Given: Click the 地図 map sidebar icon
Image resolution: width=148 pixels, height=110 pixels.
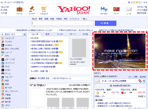Looking at the screenshot, I should click(3, 81).
